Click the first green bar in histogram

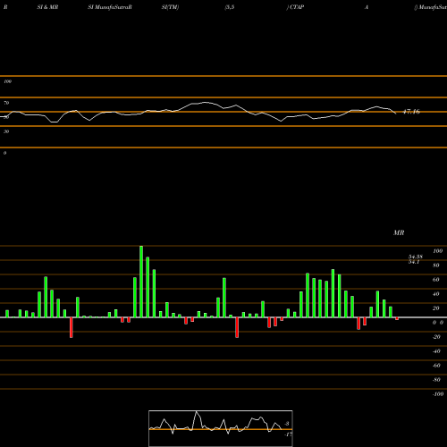[x=7, y=314]
